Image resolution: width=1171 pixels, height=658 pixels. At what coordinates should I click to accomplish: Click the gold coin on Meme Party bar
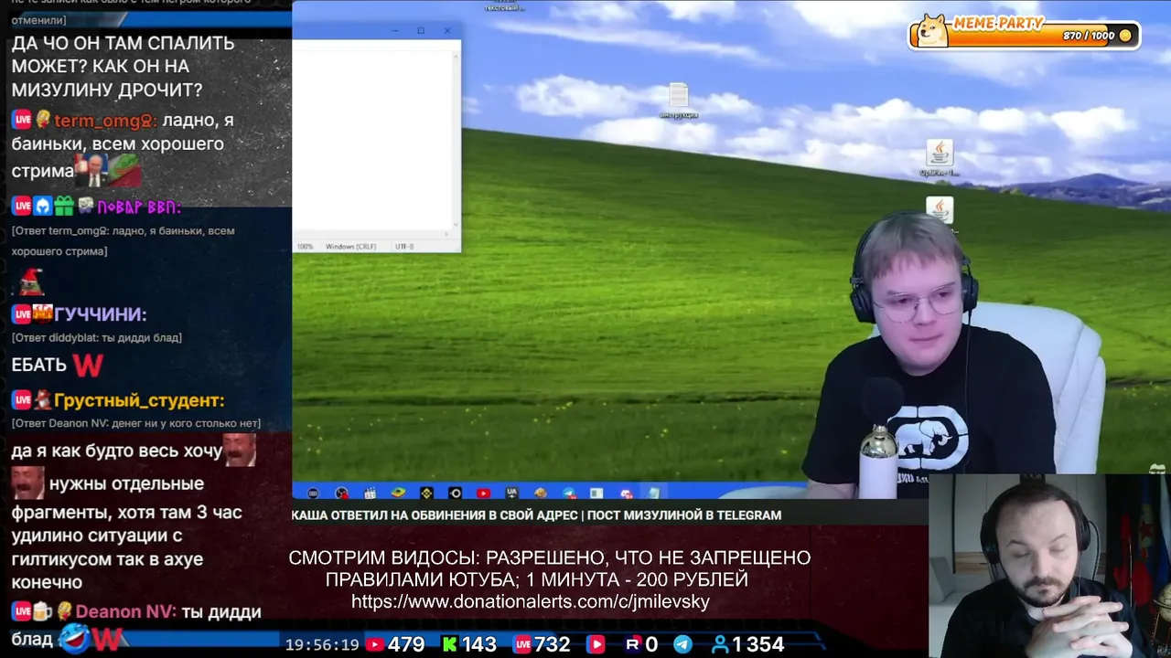(x=1125, y=36)
